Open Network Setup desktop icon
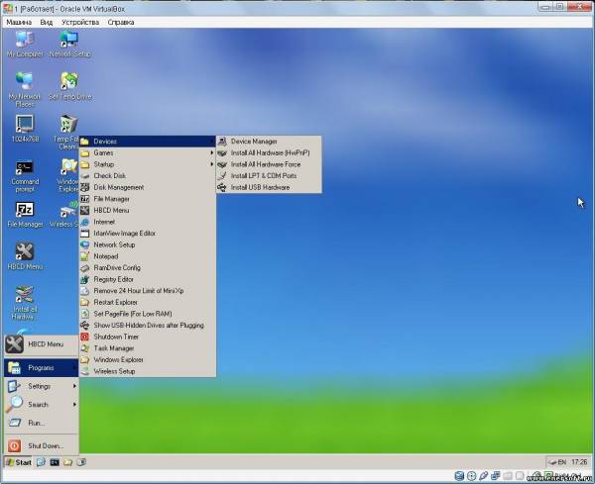 [69, 44]
